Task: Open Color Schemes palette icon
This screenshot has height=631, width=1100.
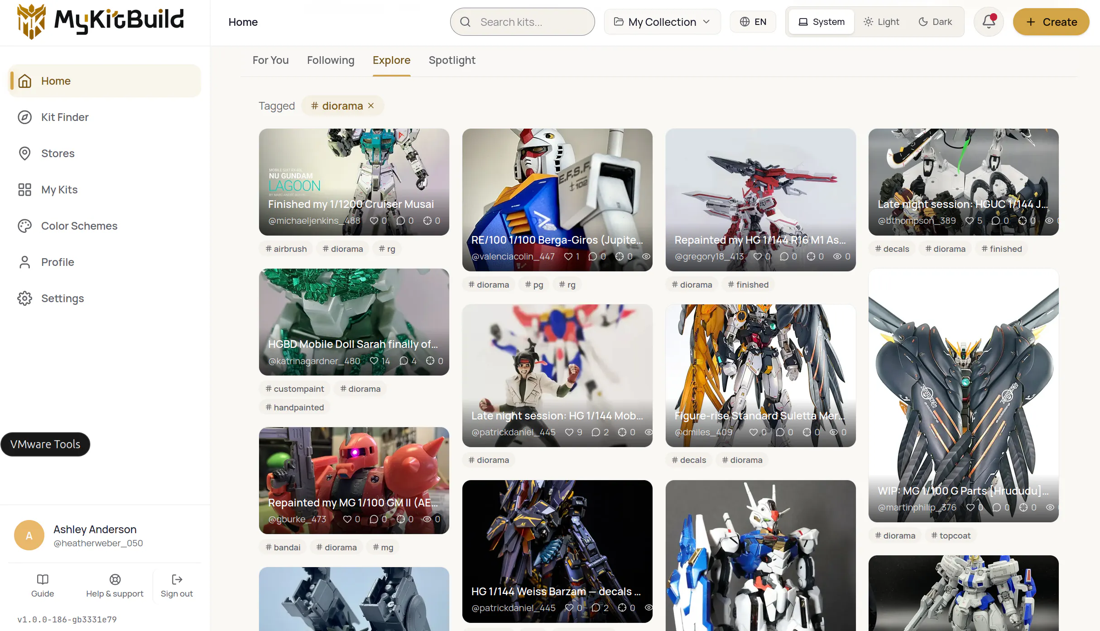Action: coord(24,226)
